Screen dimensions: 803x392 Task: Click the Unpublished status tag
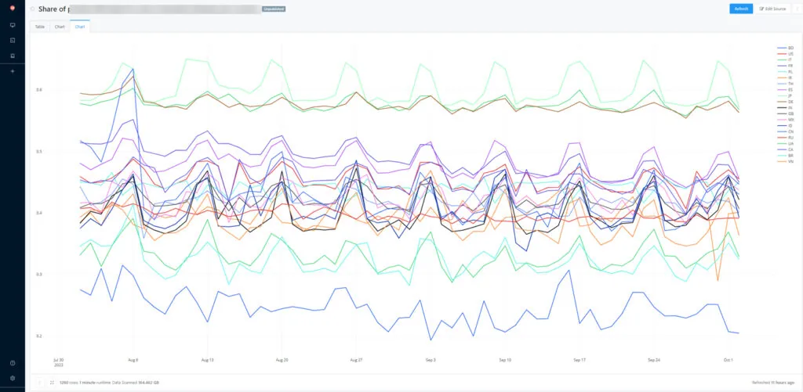pyautogui.click(x=274, y=9)
